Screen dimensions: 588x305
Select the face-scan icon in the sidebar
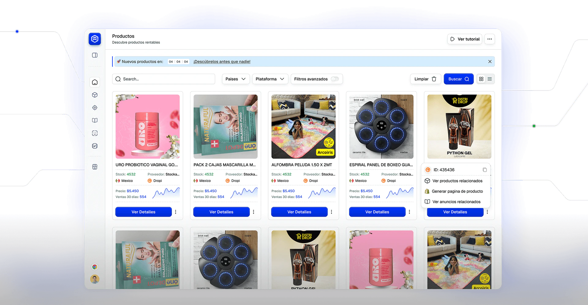pyautogui.click(x=95, y=133)
